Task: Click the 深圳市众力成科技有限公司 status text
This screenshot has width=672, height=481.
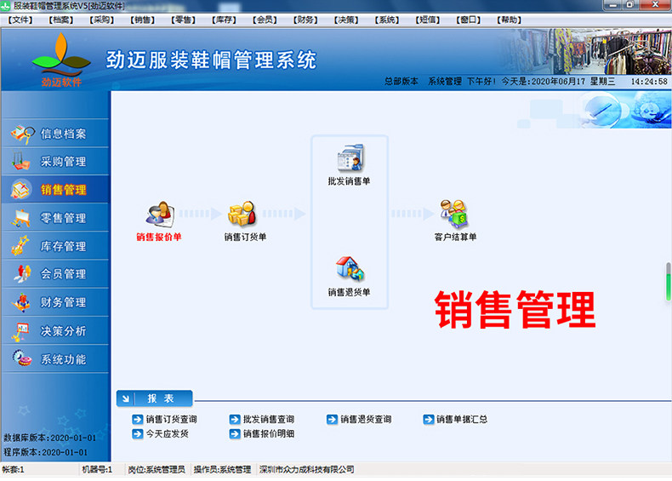Action: click(x=306, y=469)
